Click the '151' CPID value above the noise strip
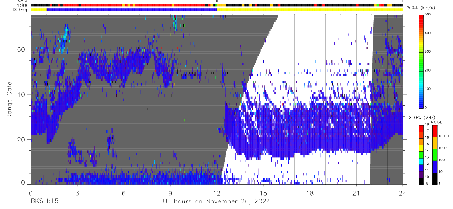 point(217,1)
